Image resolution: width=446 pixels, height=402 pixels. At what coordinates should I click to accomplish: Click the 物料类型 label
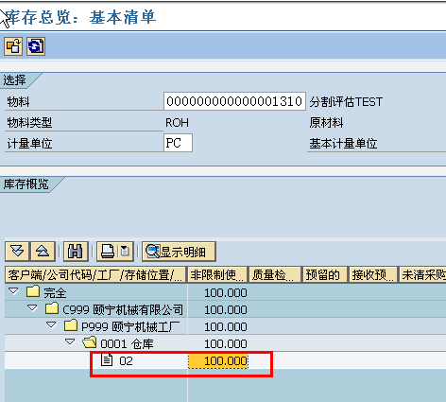coord(29,123)
